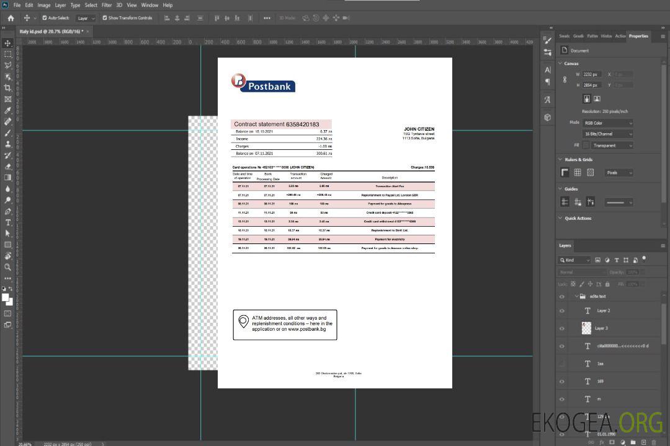Viewport: 670px width, 446px height.
Task: Hide the '169' text layer
Action: coord(562,382)
